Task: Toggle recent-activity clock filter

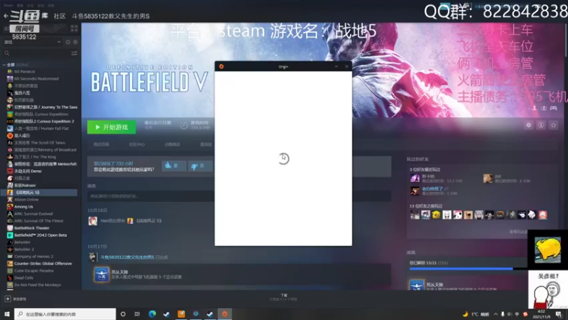Action: click(67, 42)
